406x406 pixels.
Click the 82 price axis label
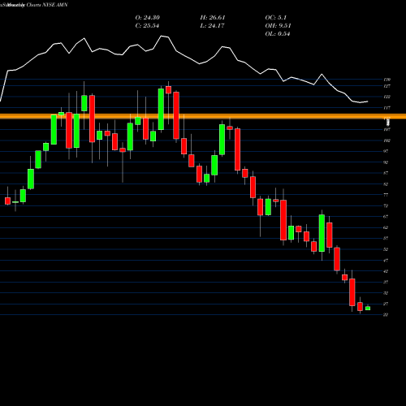pos(386,184)
